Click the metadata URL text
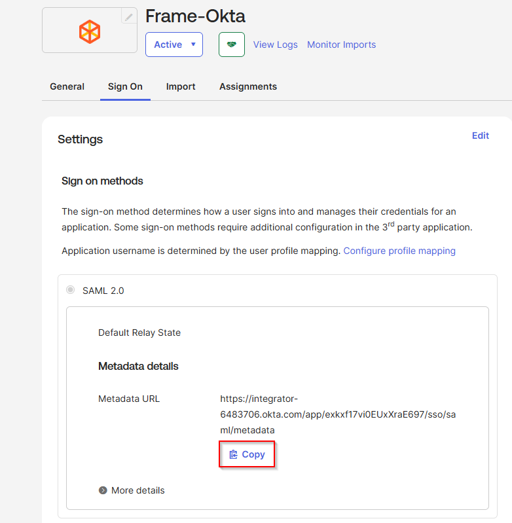This screenshot has height=523, width=512. [337, 414]
